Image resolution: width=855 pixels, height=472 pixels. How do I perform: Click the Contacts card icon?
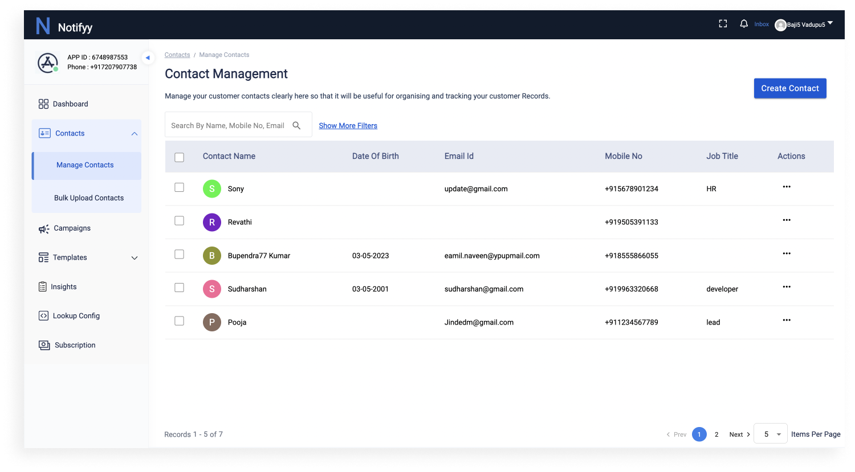44,133
